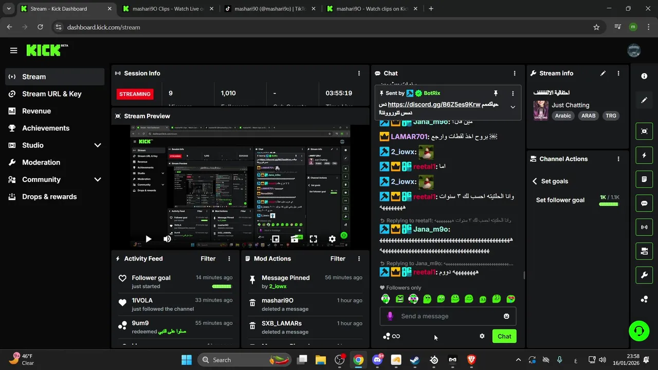Open channel points icon below chat input
This screenshot has width=658, height=370.
click(387, 336)
